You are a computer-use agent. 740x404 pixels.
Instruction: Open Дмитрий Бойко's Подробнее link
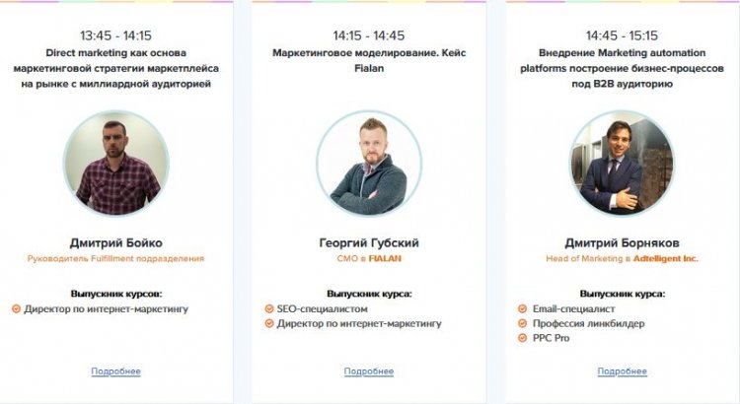(x=116, y=371)
